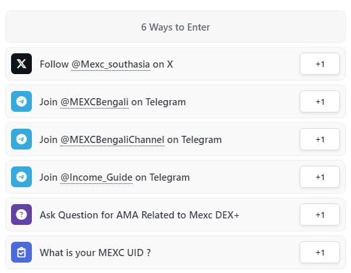351x273 pixels.
Task: Click +1 button for AMA question
Action: click(x=320, y=214)
